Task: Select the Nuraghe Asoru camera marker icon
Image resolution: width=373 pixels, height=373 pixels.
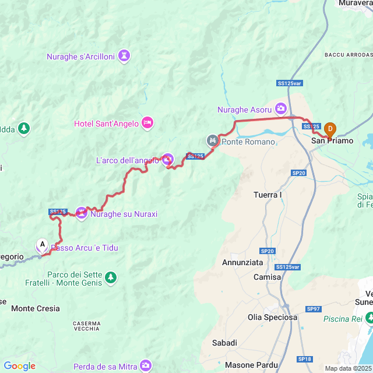Action: (x=281, y=109)
